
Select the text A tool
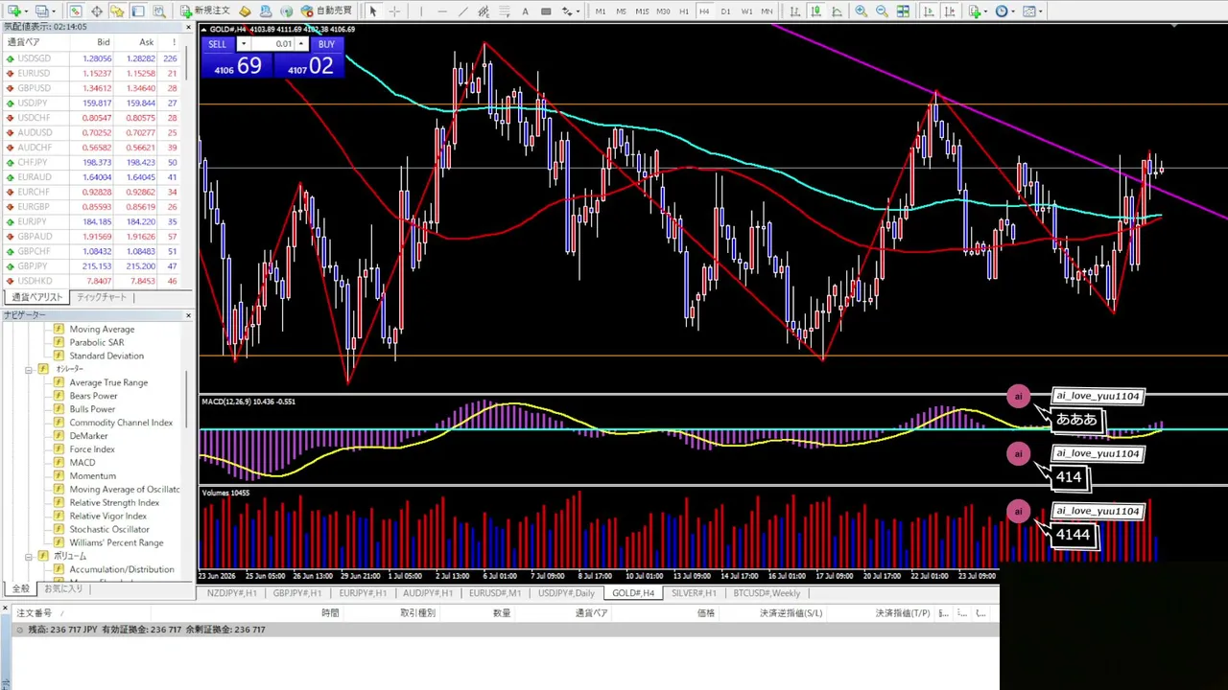[x=525, y=11]
